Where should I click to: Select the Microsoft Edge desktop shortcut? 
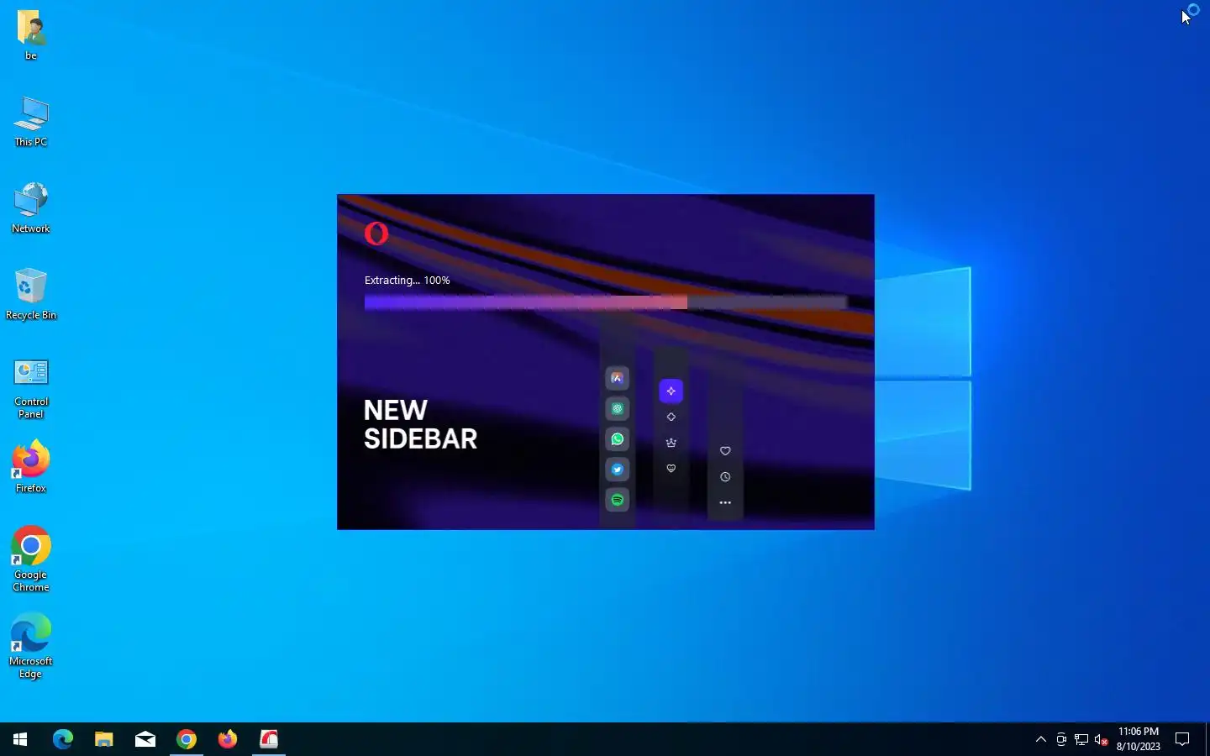(x=31, y=646)
